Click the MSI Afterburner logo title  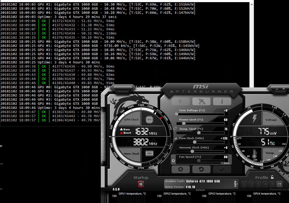pyautogui.click(x=201, y=88)
